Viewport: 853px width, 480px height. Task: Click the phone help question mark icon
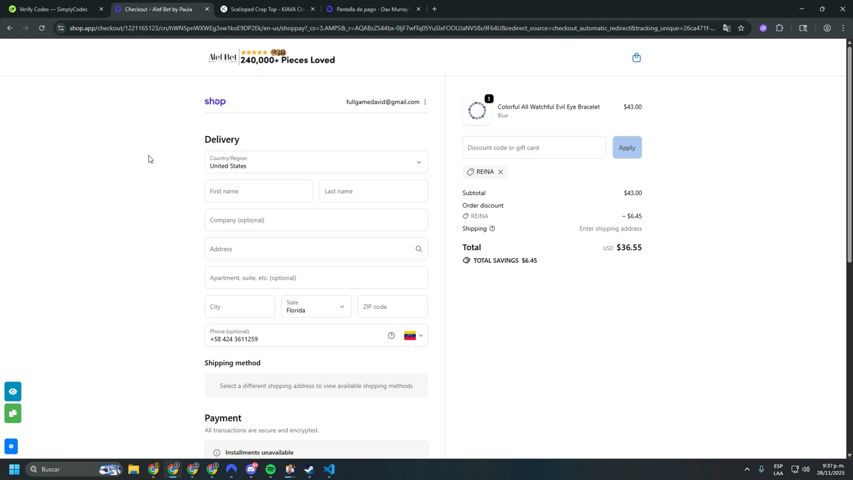point(391,336)
